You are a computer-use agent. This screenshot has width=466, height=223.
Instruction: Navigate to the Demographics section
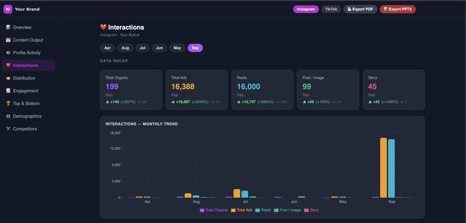29,116
